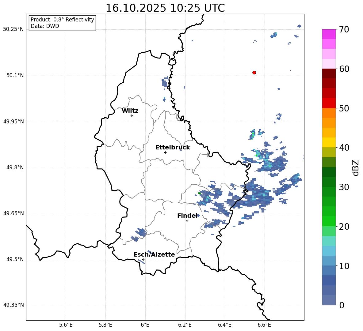Click the magenta top colorbar segment
Screen dimensions: 363x331
(329, 34)
